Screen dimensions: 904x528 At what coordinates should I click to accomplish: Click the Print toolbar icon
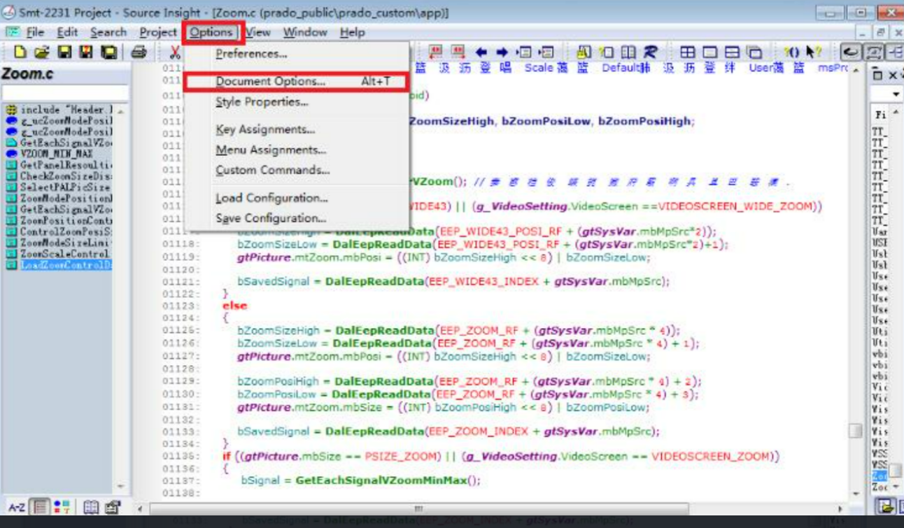tap(139, 52)
